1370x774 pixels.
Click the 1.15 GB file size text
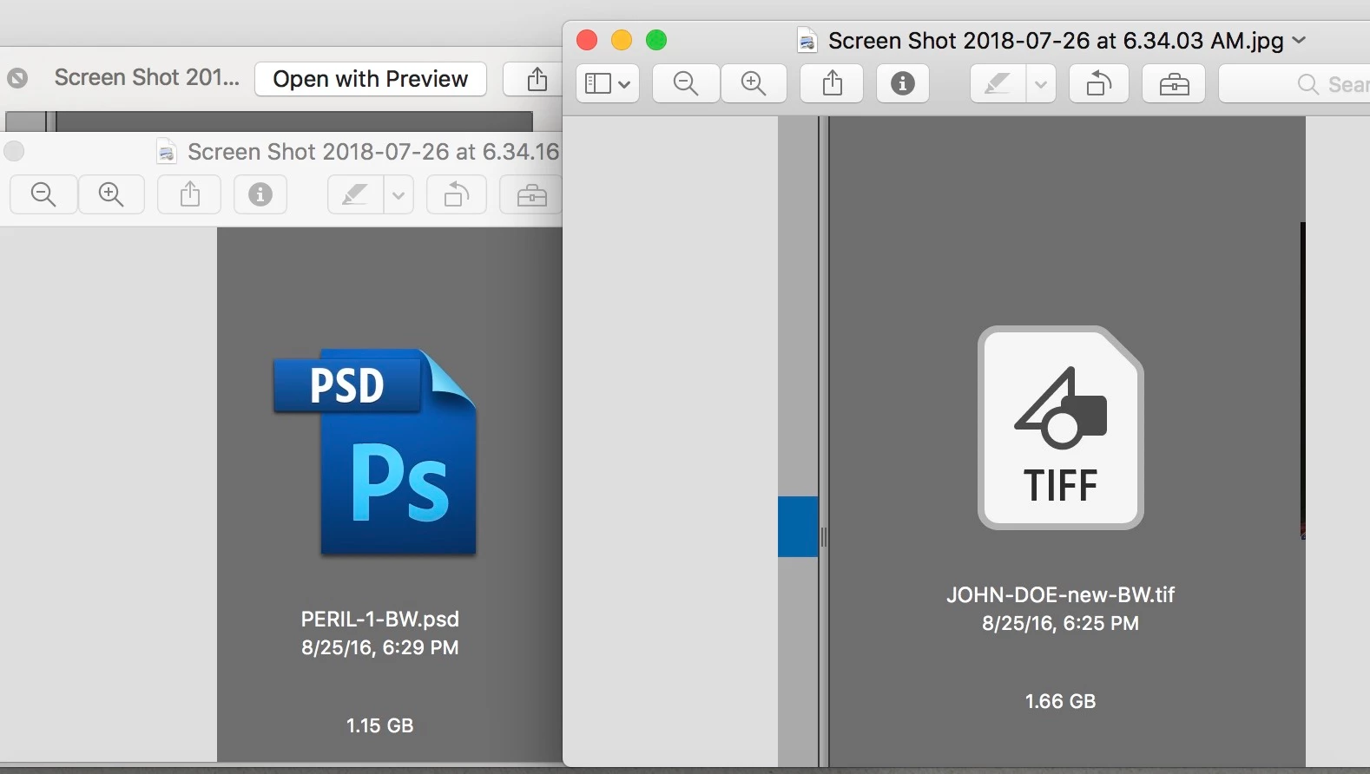(x=380, y=725)
